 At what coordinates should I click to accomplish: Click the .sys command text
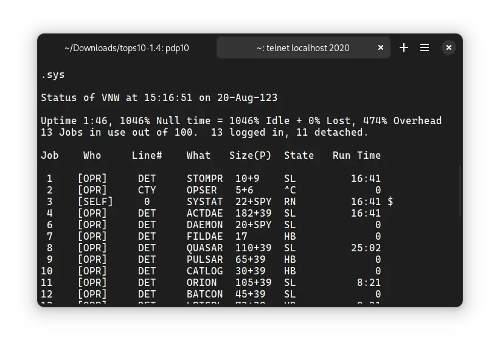(53, 75)
